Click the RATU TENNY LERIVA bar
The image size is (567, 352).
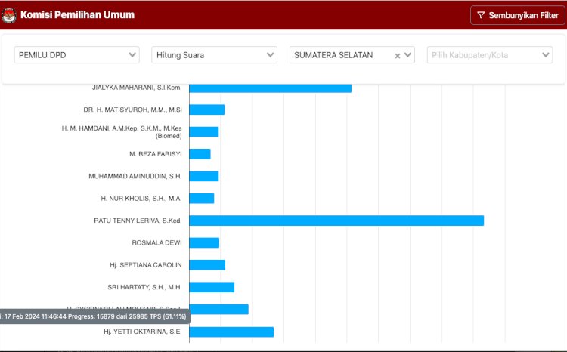336,221
